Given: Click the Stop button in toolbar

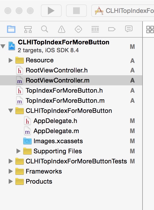Looking at the screenshot, I should [x=76, y=11].
